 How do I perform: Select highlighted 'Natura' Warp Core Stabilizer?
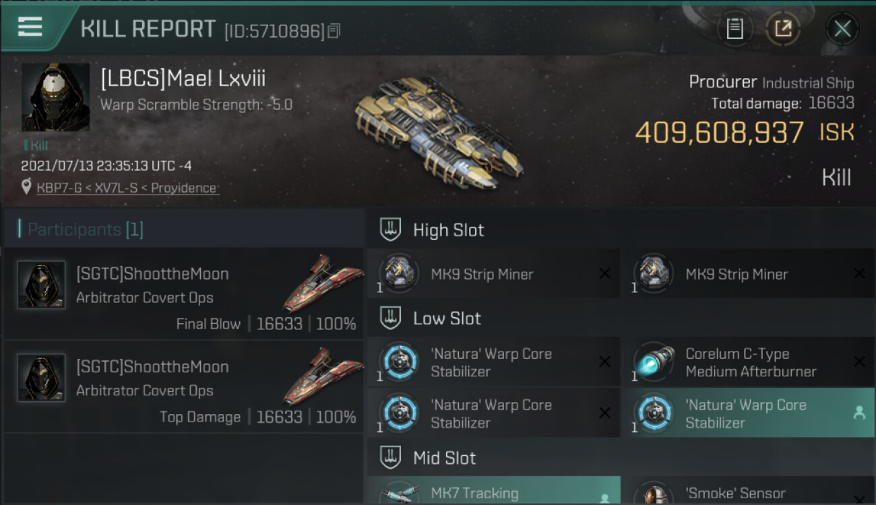click(x=748, y=413)
